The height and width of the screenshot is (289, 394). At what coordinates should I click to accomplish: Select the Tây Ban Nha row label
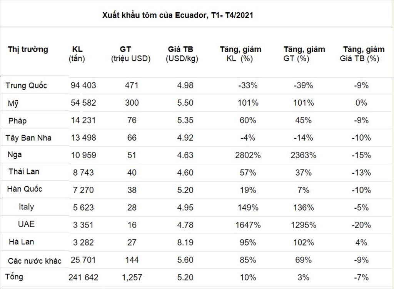pyautogui.click(x=28, y=138)
